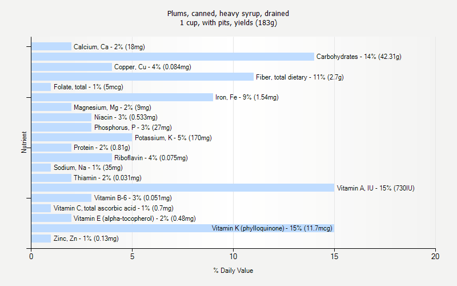Select the Carbohydrates - 14% (42.31g) label
The image size is (457, 286).
[x=359, y=57]
